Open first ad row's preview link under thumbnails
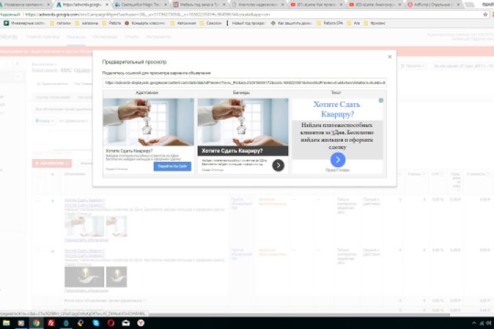 tap(86, 240)
